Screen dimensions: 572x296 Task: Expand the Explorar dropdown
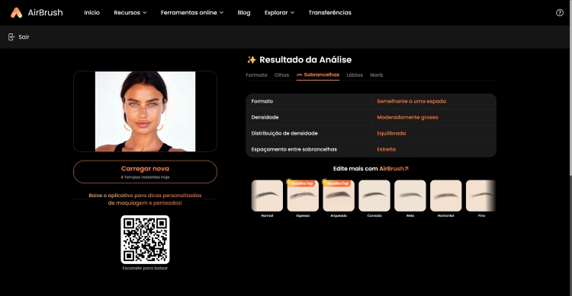pos(279,13)
